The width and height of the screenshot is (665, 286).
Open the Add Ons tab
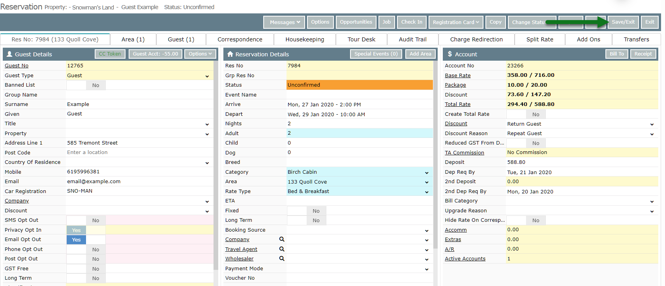(x=588, y=39)
